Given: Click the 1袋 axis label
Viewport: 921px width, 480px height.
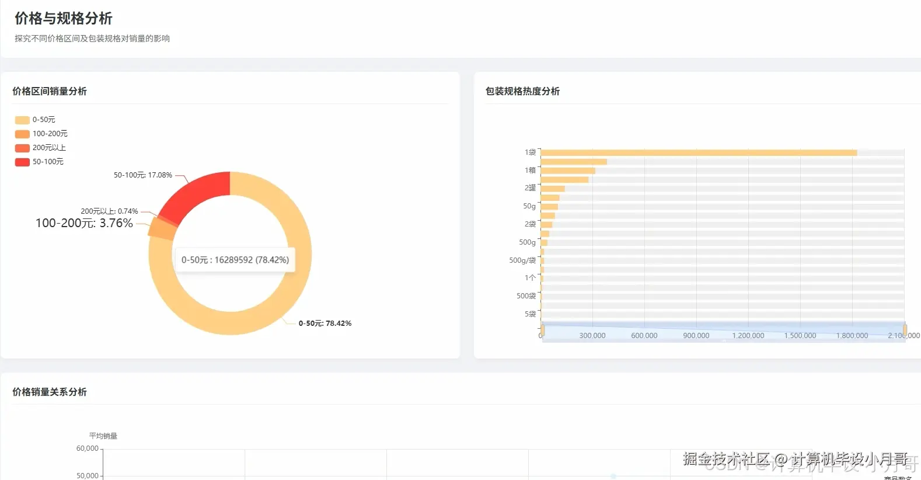Looking at the screenshot, I should click(x=530, y=152).
